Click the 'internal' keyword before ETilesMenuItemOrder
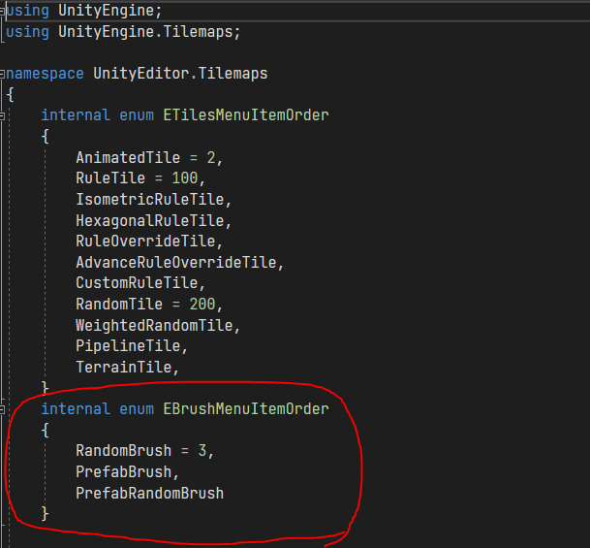Viewport: 590px width, 548px height. pos(76,115)
